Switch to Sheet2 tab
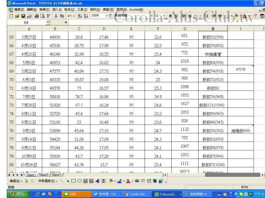This screenshot has width=265, height=198. (x=43, y=175)
